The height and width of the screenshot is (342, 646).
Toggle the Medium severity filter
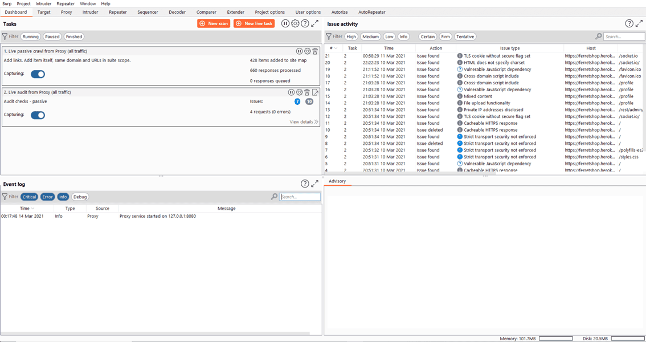(x=371, y=36)
